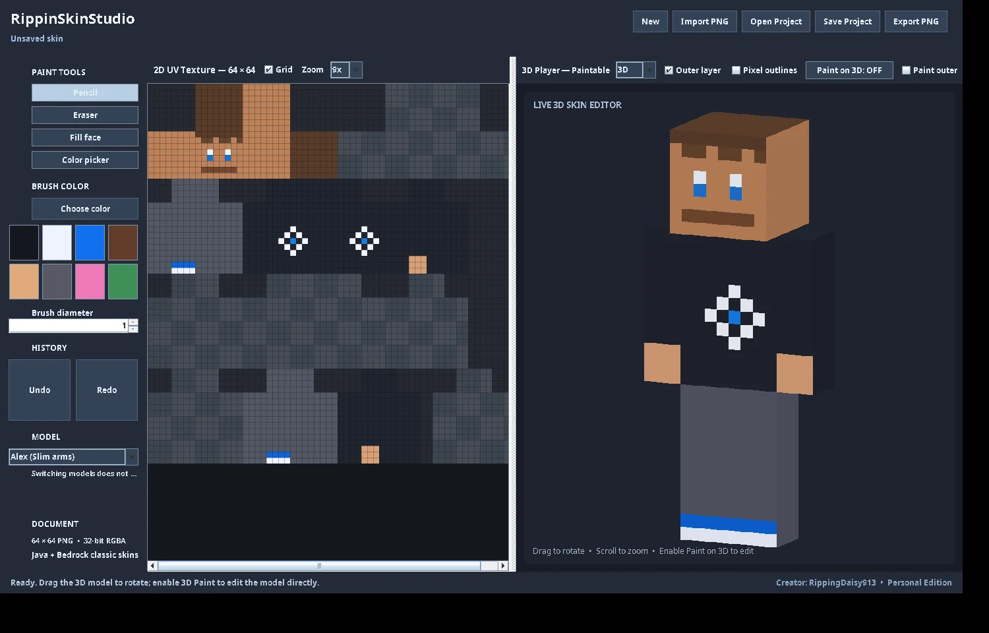This screenshot has width=989, height=633.
Task: Create a New skin
Action: coord(650,22)
